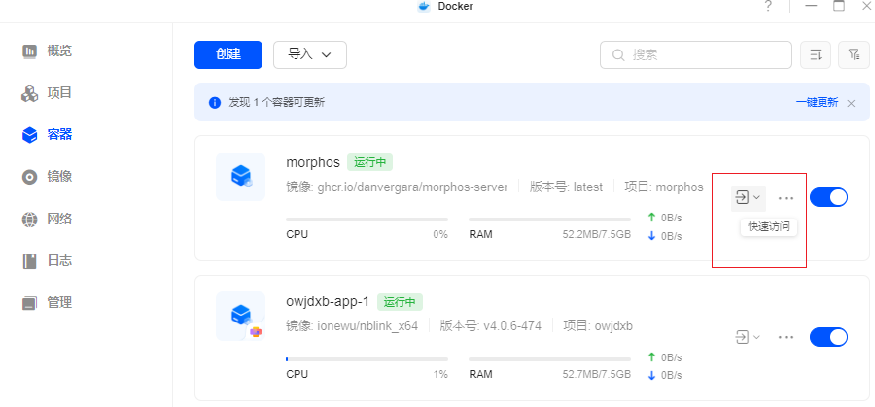Open the 日志 logs section
The height and width of the screenshot is (407, 875).
[48, 261]
